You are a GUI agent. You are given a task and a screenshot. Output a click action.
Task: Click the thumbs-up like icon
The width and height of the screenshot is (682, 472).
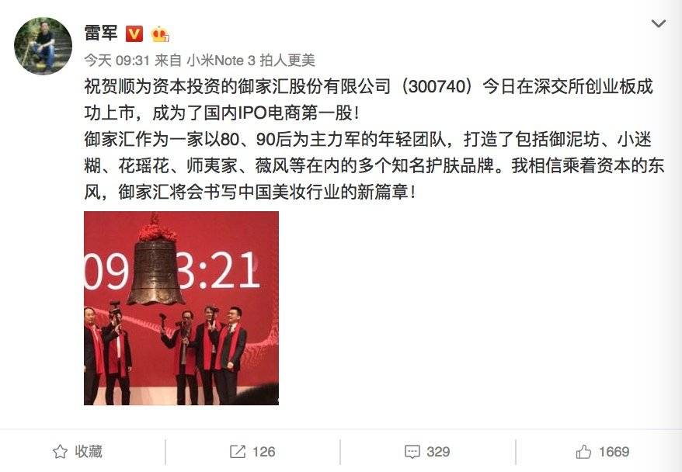pos(583,452)
